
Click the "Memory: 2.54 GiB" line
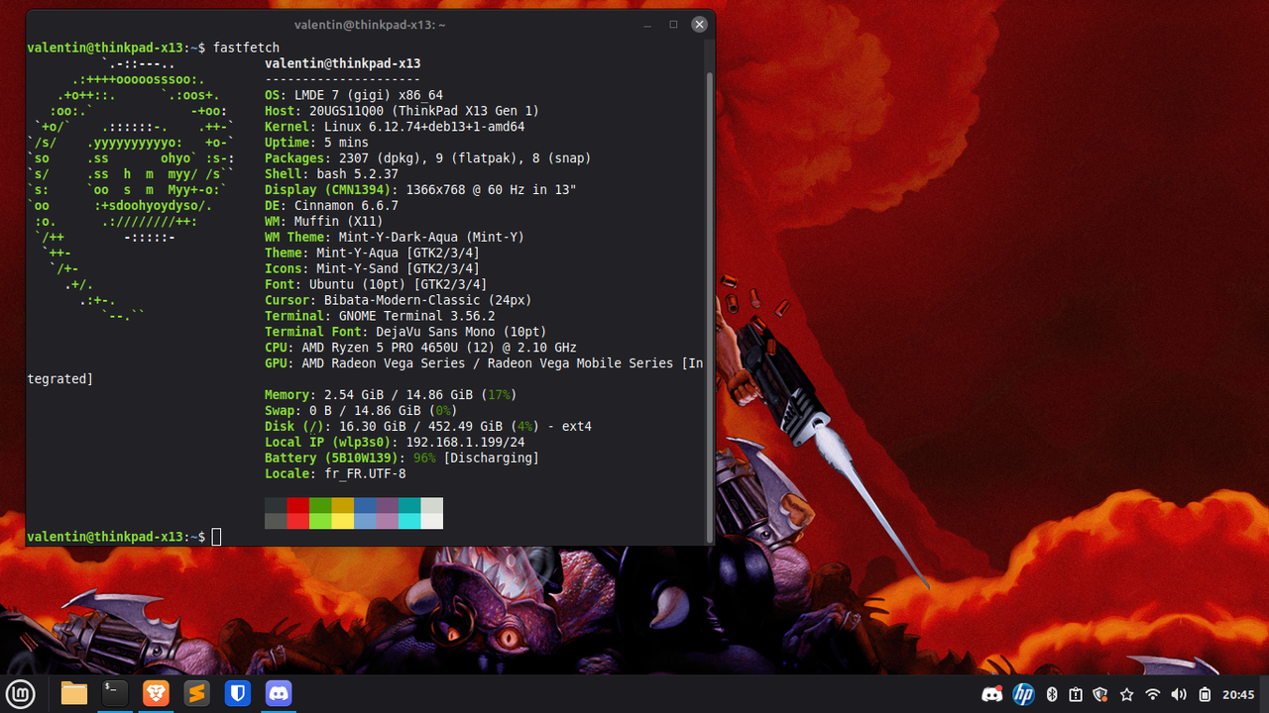(391, 395)
